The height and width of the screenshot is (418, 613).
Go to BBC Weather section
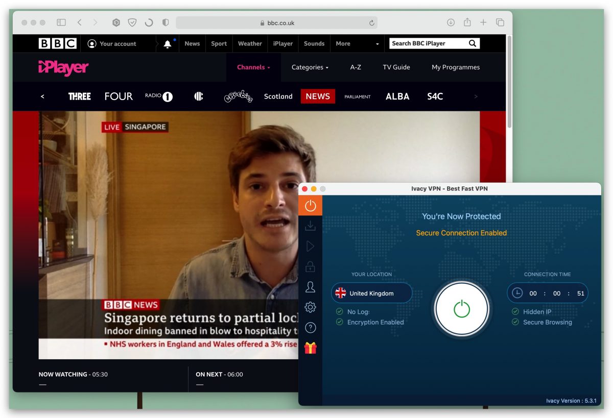click(250, 44)
